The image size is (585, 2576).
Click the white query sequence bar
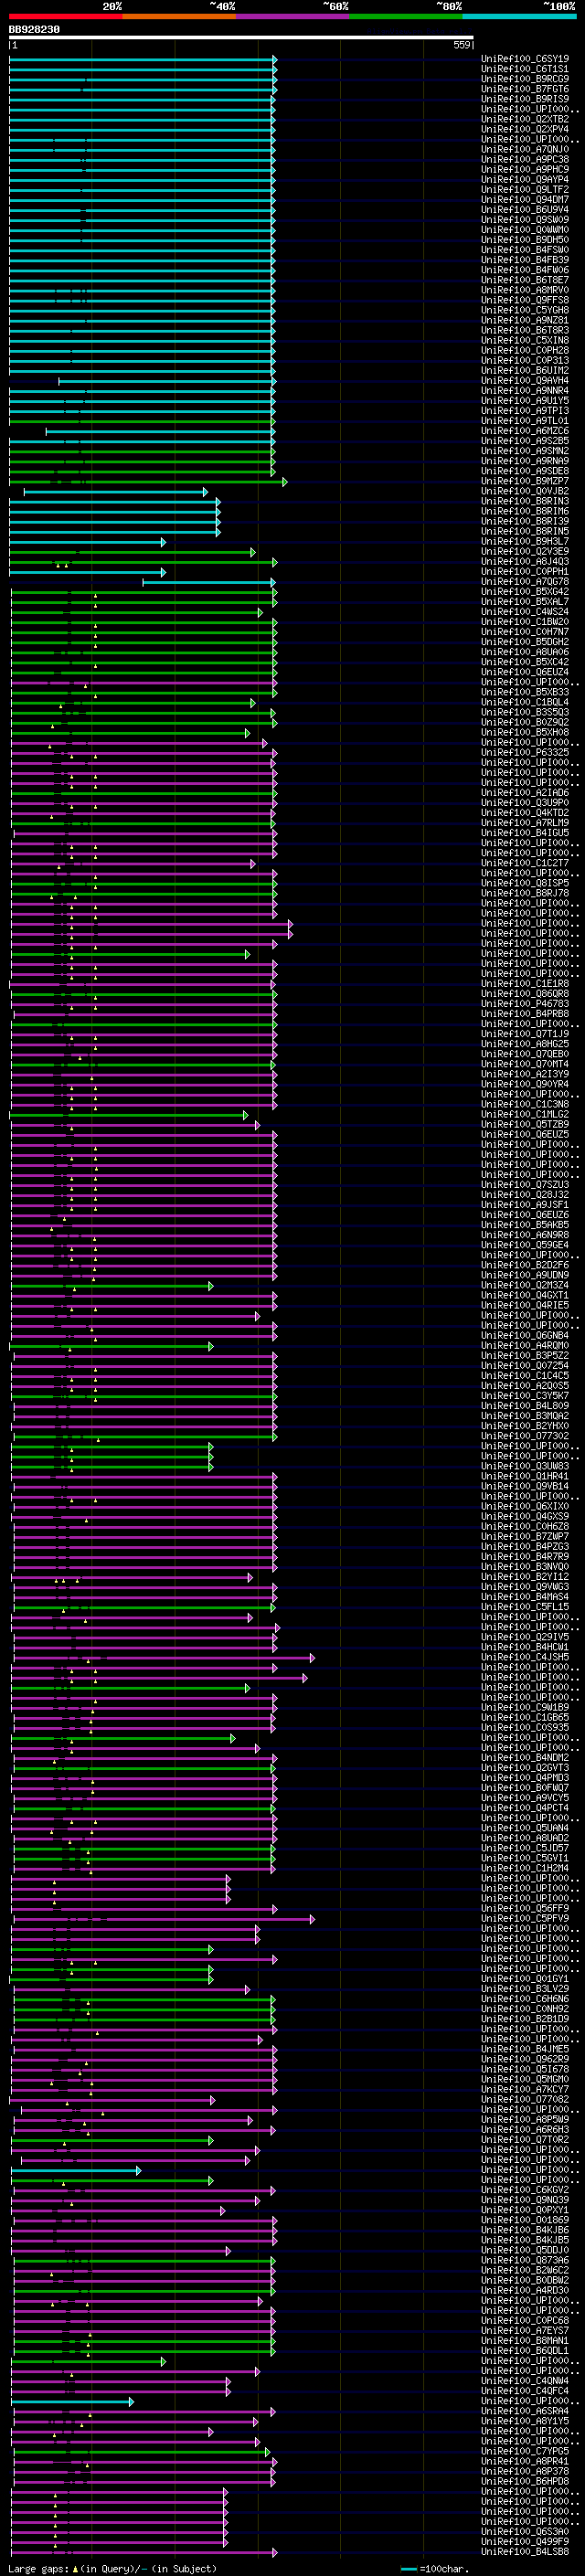click(241, 38)
